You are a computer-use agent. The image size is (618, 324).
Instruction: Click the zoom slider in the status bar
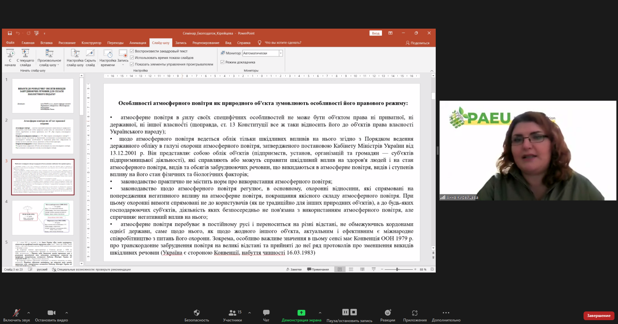[x=398, y=269]
